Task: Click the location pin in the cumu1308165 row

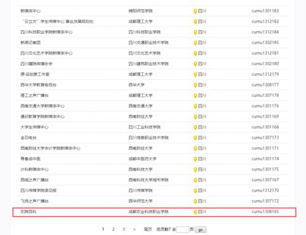Action: 195,212
